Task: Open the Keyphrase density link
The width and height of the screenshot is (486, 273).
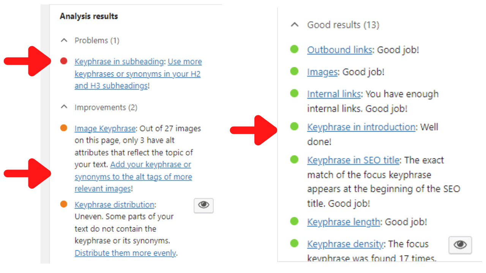Action: click(x=346, y=244)
